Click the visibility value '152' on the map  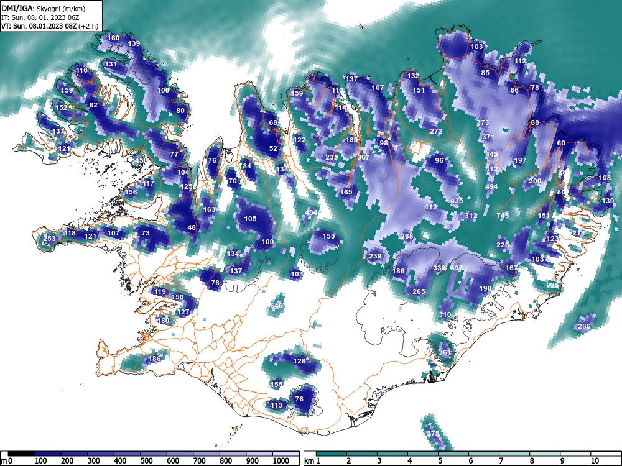(61, 107)
